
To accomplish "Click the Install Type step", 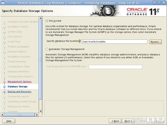I will click(x=14, y=42).
